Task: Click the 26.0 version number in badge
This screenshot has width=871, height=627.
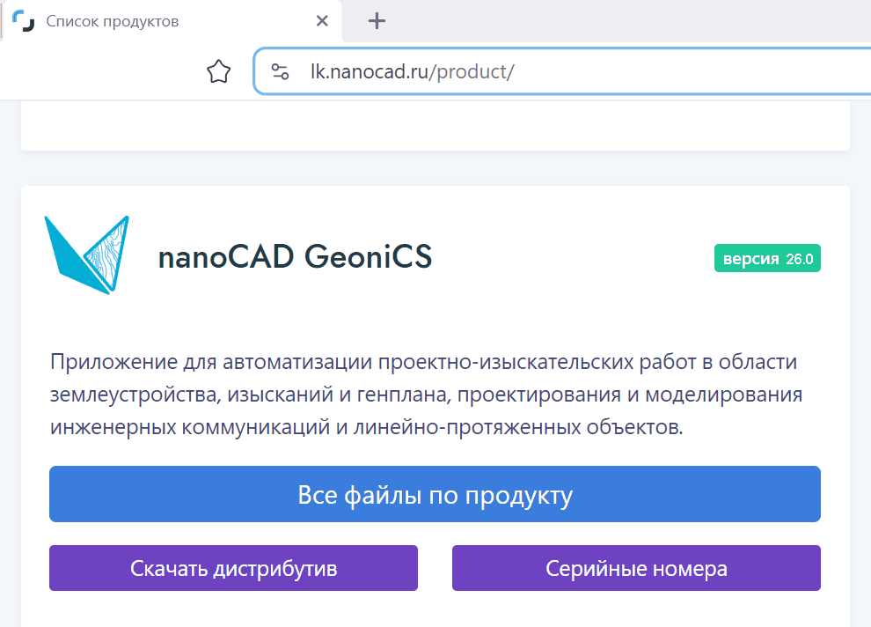Action: click(x=801, y=259)
